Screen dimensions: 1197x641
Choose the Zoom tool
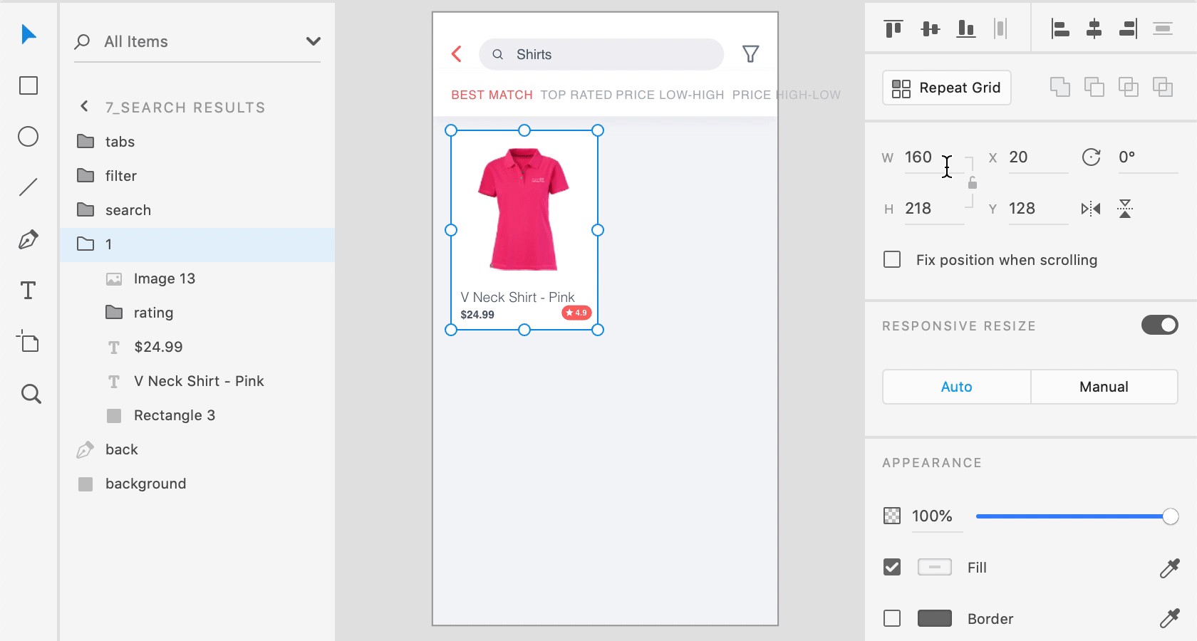point(31,394)
